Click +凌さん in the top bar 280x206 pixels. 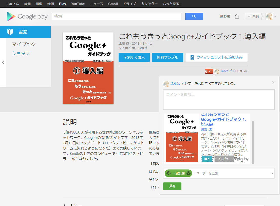click(13, 4)
